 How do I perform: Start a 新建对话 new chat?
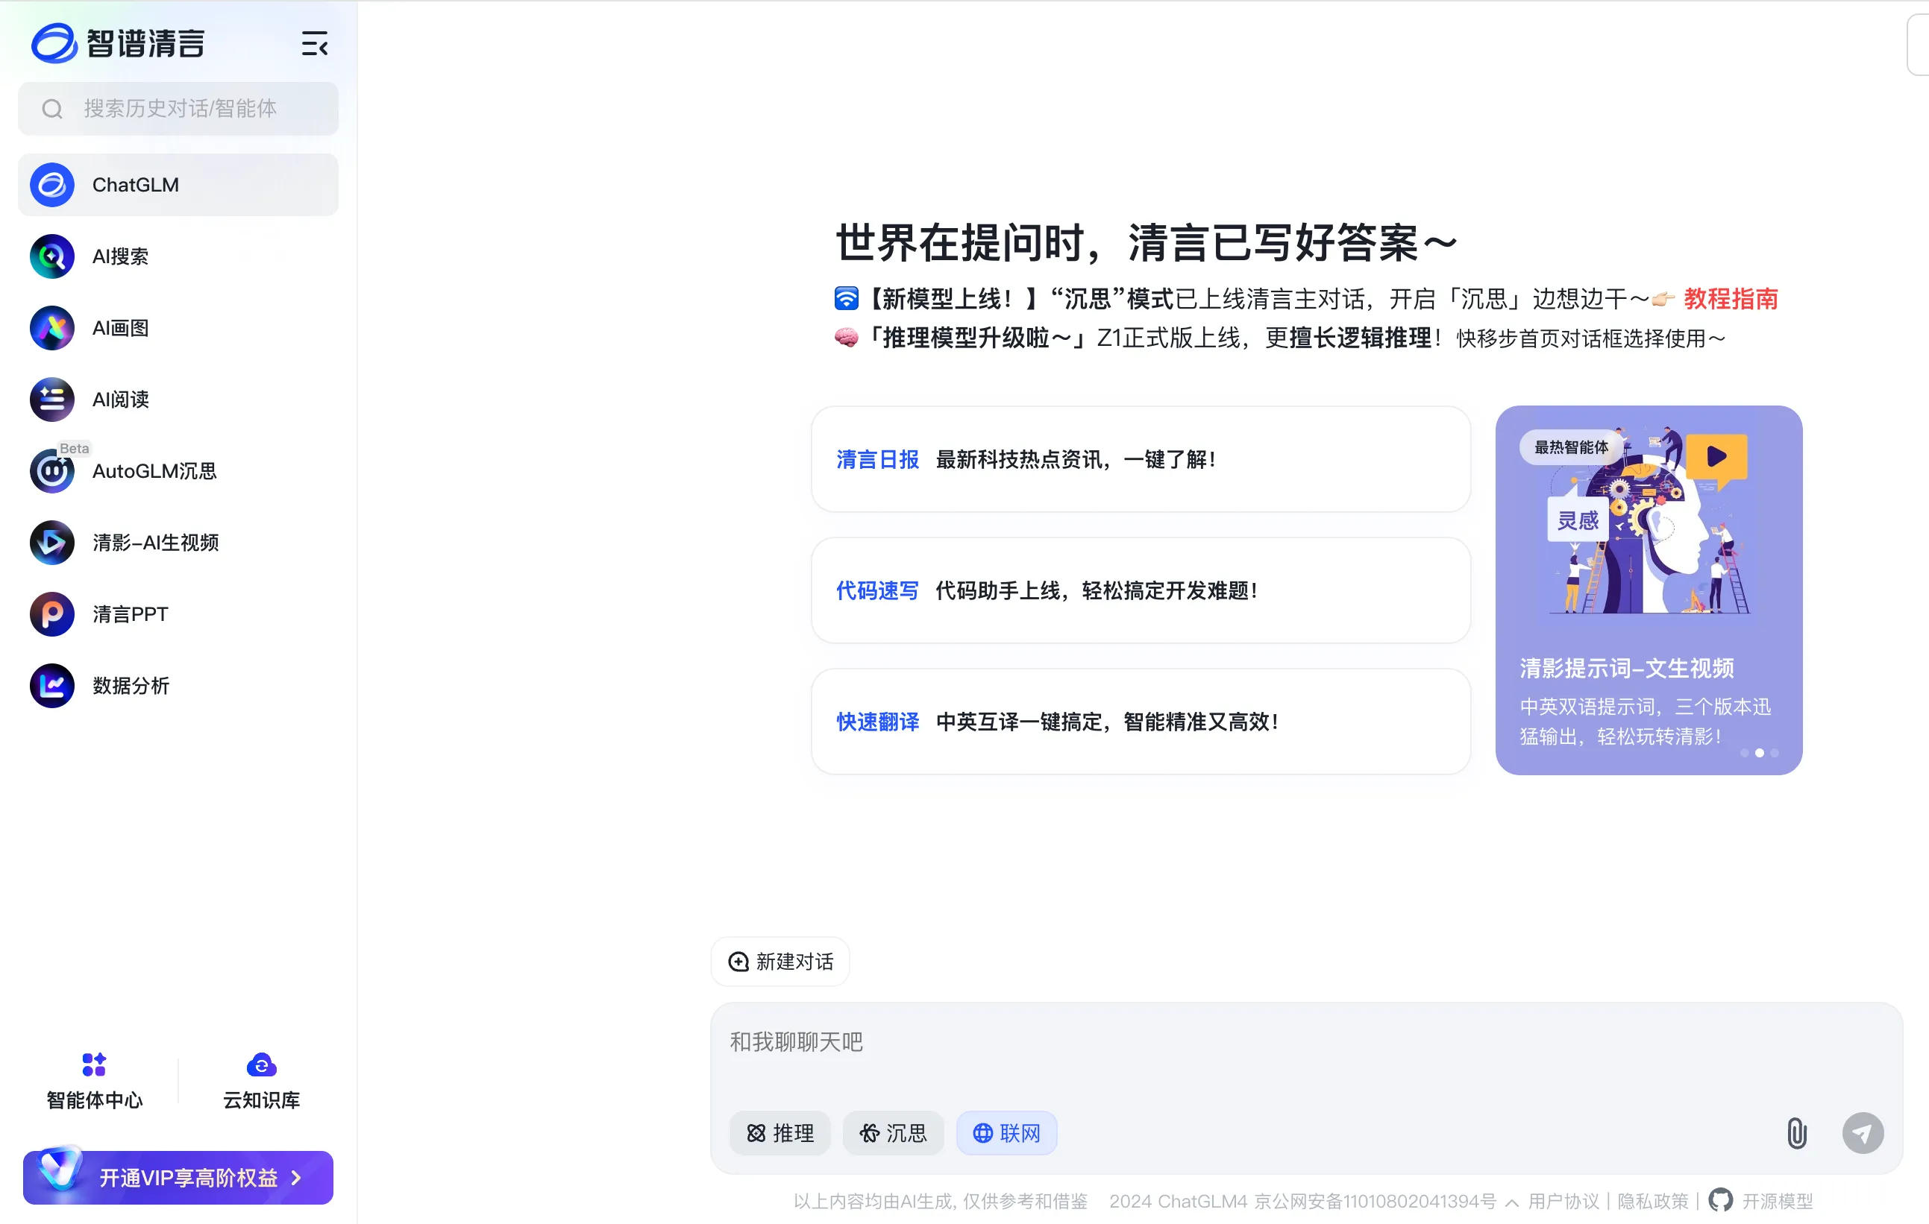click(780, 962)
